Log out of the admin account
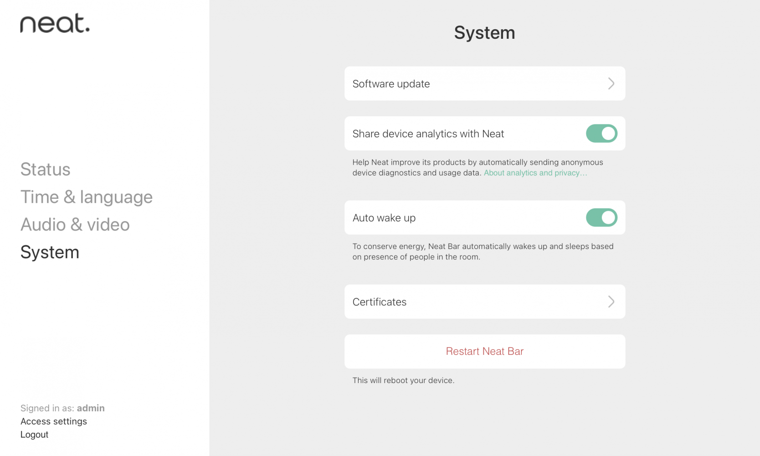This screenshot has width=760, height=456. point(34,434)
